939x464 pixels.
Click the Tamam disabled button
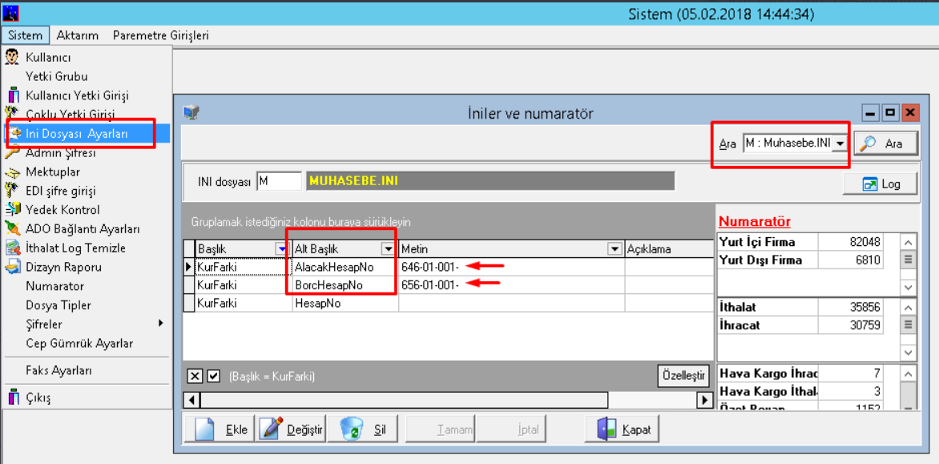point(441,430)
